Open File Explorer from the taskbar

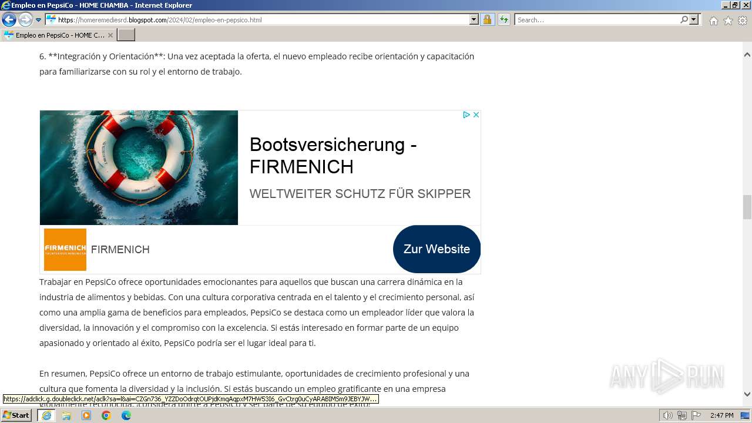66,415
